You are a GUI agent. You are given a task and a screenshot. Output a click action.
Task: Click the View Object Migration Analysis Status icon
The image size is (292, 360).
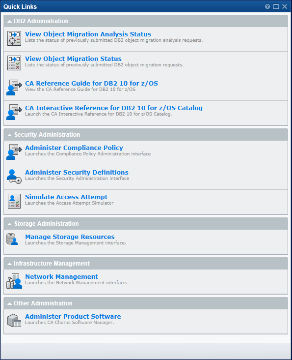pos(14,38)
